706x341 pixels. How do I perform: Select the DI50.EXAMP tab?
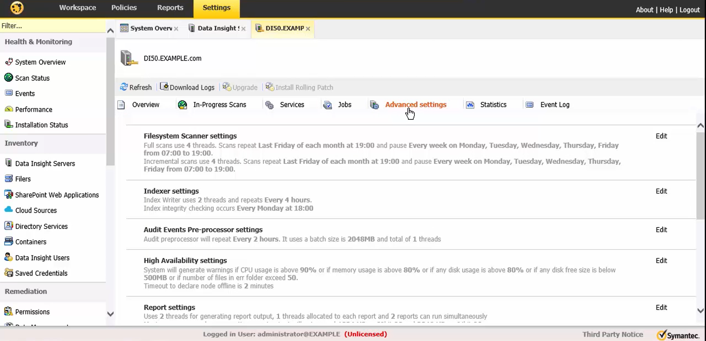click(x=282, y=28)
